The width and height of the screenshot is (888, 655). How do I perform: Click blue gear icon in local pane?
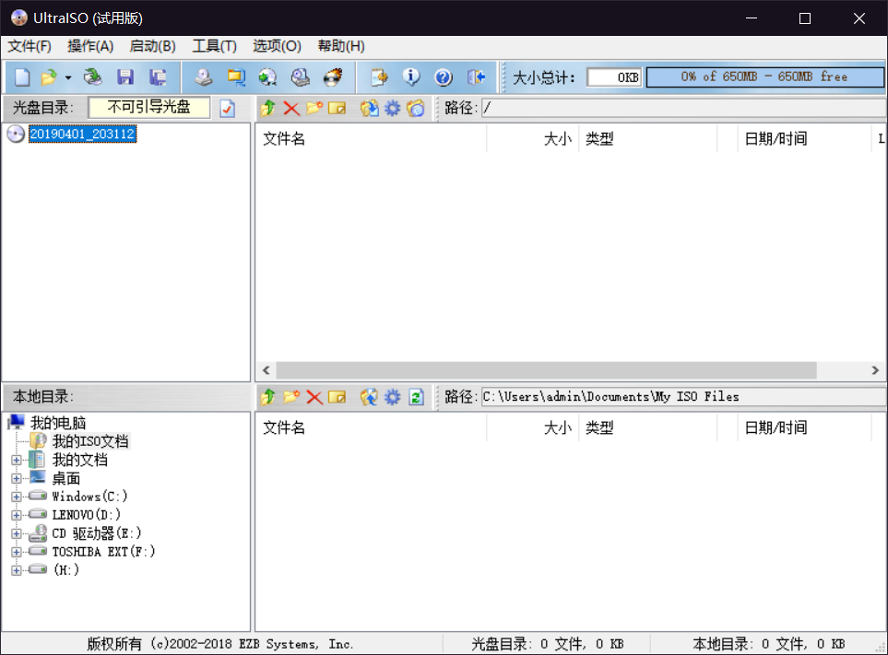pyautogui.click(x=392, y=397)
